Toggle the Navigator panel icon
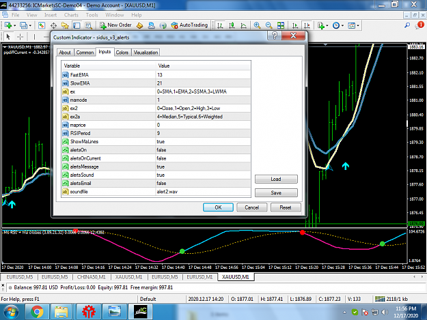The width and height of the screenshot is (427, 320). click(x=65, y=25)
